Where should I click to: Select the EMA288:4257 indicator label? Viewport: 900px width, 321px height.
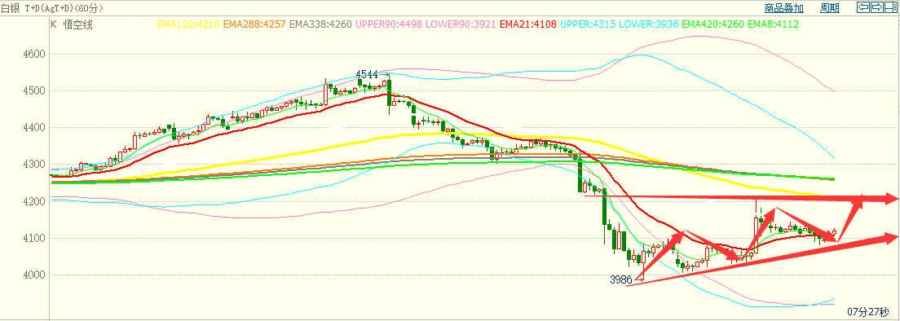(x=255, y=24)
